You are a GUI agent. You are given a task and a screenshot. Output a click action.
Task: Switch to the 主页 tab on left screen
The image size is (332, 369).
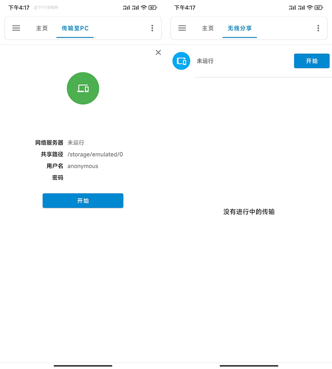pos(42,28)
